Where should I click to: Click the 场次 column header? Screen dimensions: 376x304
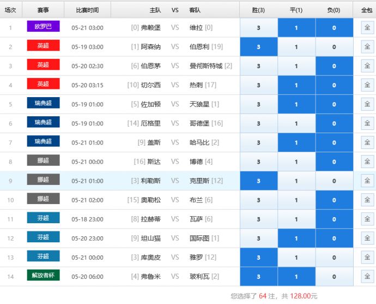pos(11,10)
